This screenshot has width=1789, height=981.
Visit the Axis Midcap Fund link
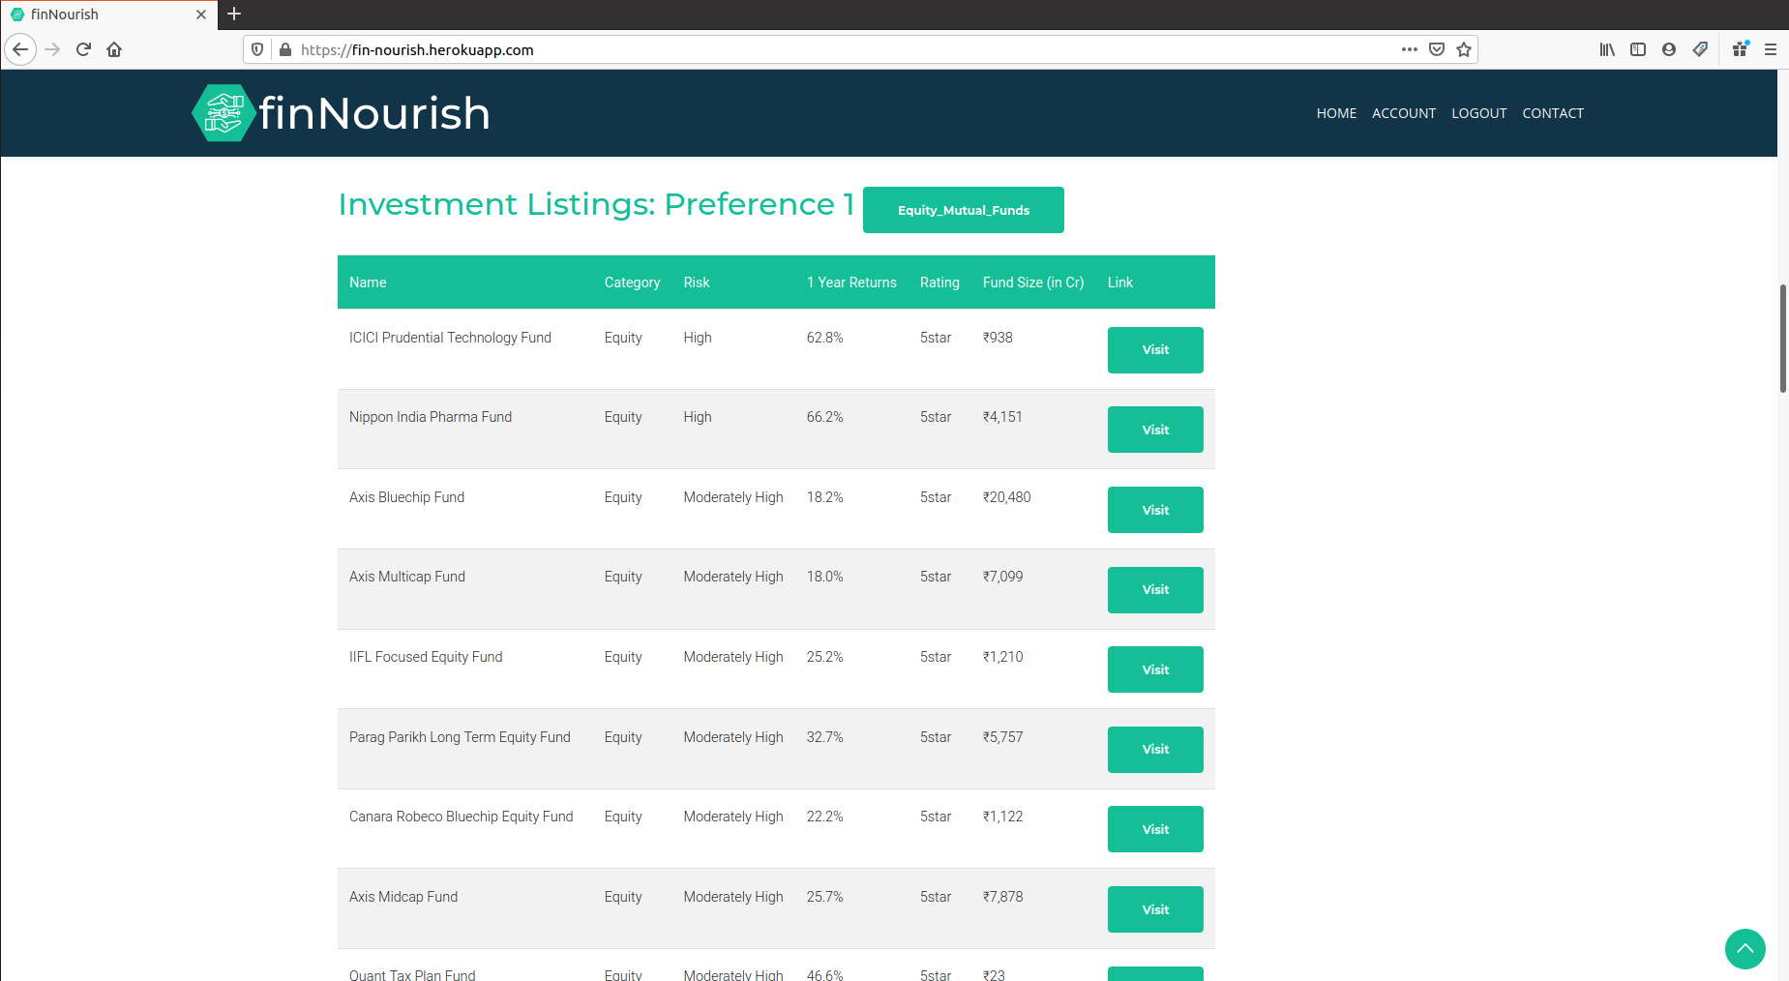pos(1155,909)
